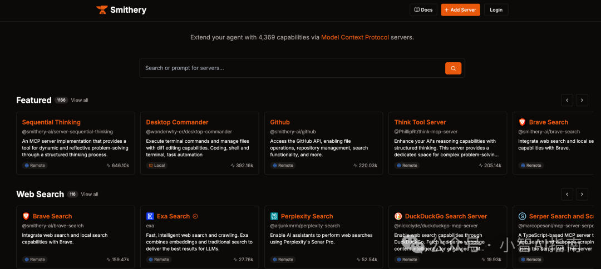The width and height of the screenshot is (601, 269).
Task: Open the Model Context Protocol link
Action: [355, 37]
